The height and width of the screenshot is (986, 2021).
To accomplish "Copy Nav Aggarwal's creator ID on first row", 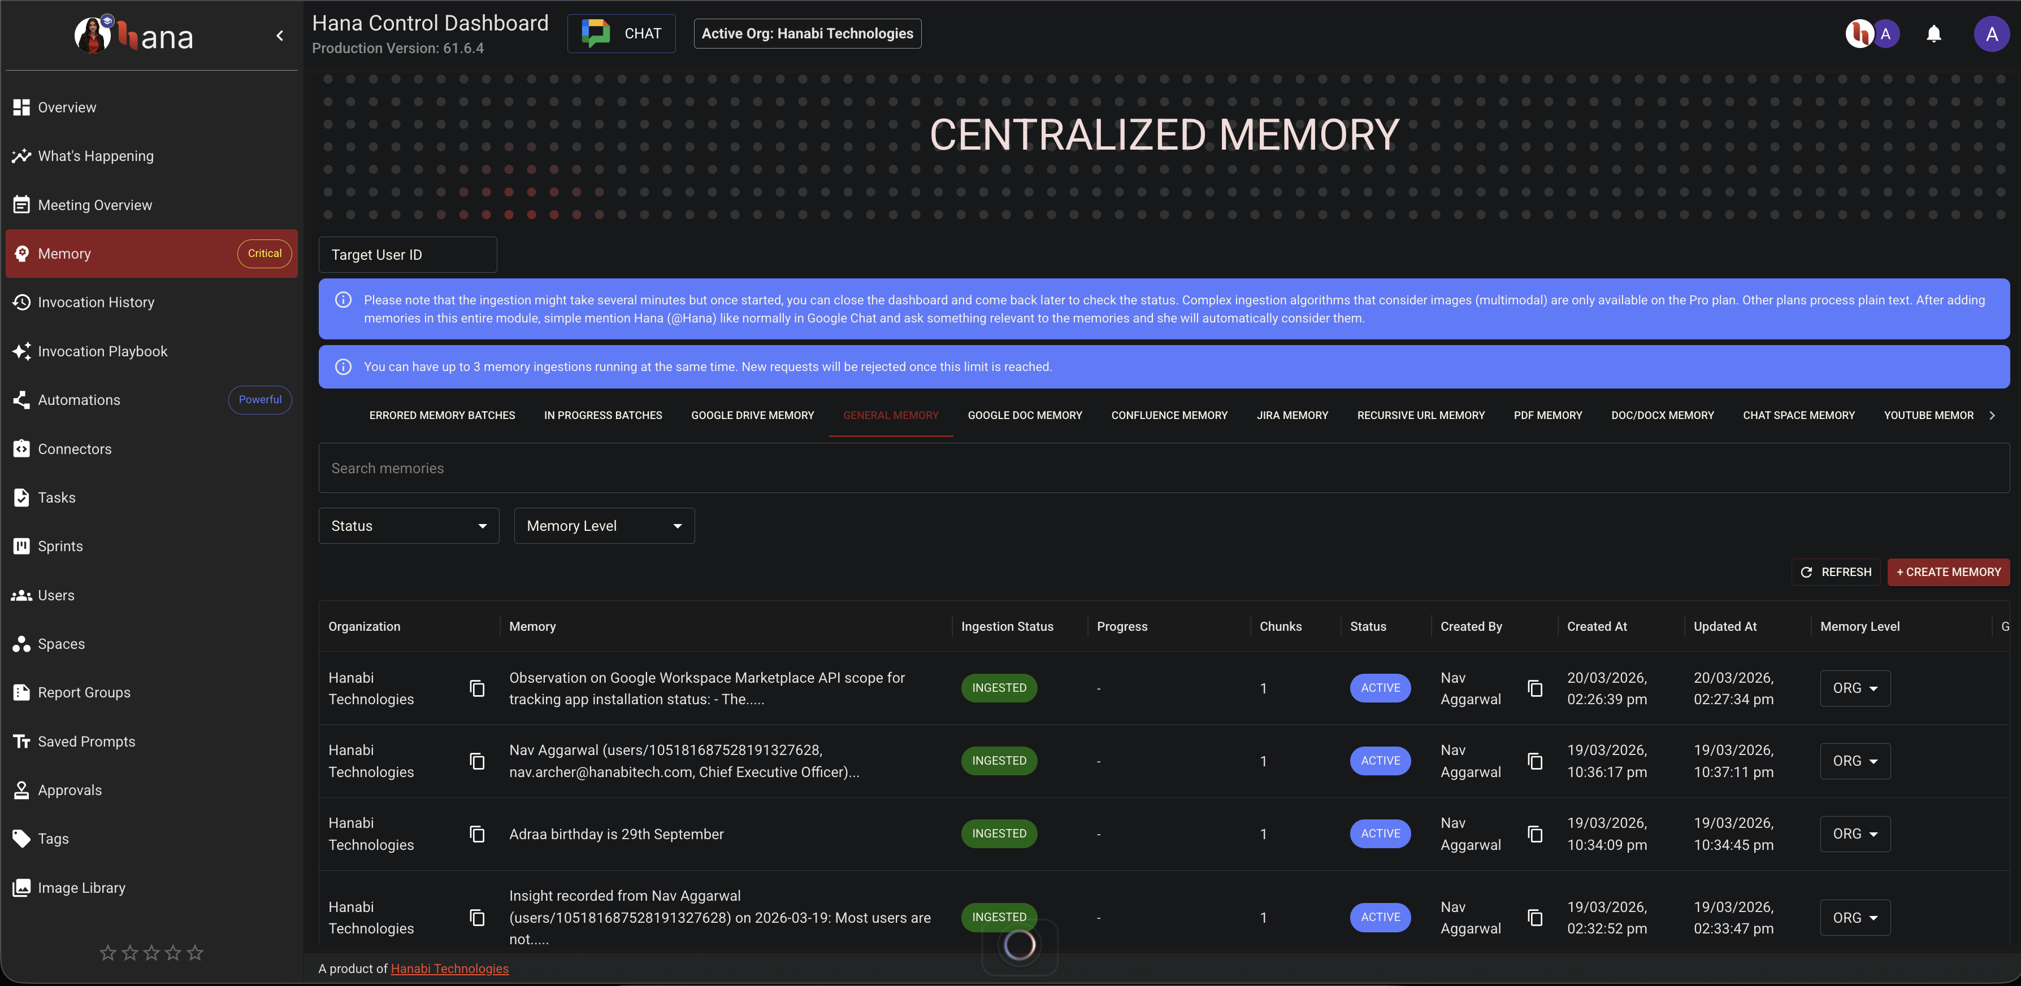I will coord(1536,687).
